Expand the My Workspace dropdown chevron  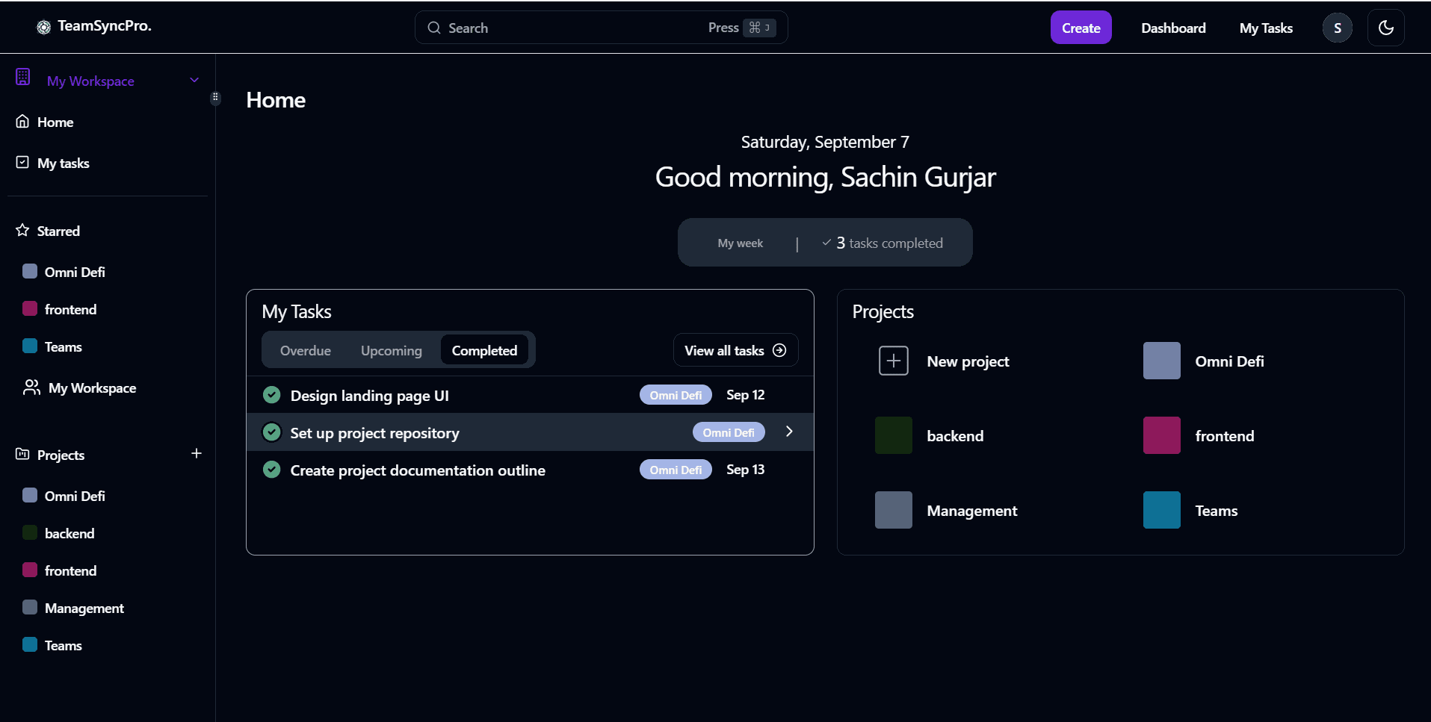coord(194,80)
